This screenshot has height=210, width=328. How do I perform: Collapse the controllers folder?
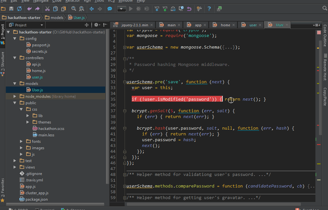click(x=15, y=58)
